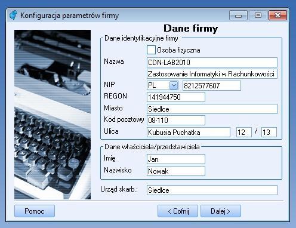Click the window title Konfiguracja parametrów firmy
Image resolution: width=296 pixels, height=228 pixels.
69,16
